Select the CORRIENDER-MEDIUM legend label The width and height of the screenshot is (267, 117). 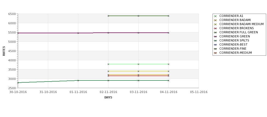coord(236,53)
